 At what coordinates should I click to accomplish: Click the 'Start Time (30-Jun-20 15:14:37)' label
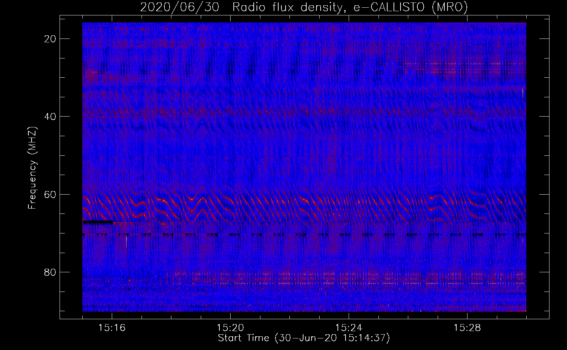(x=304, y=338)
